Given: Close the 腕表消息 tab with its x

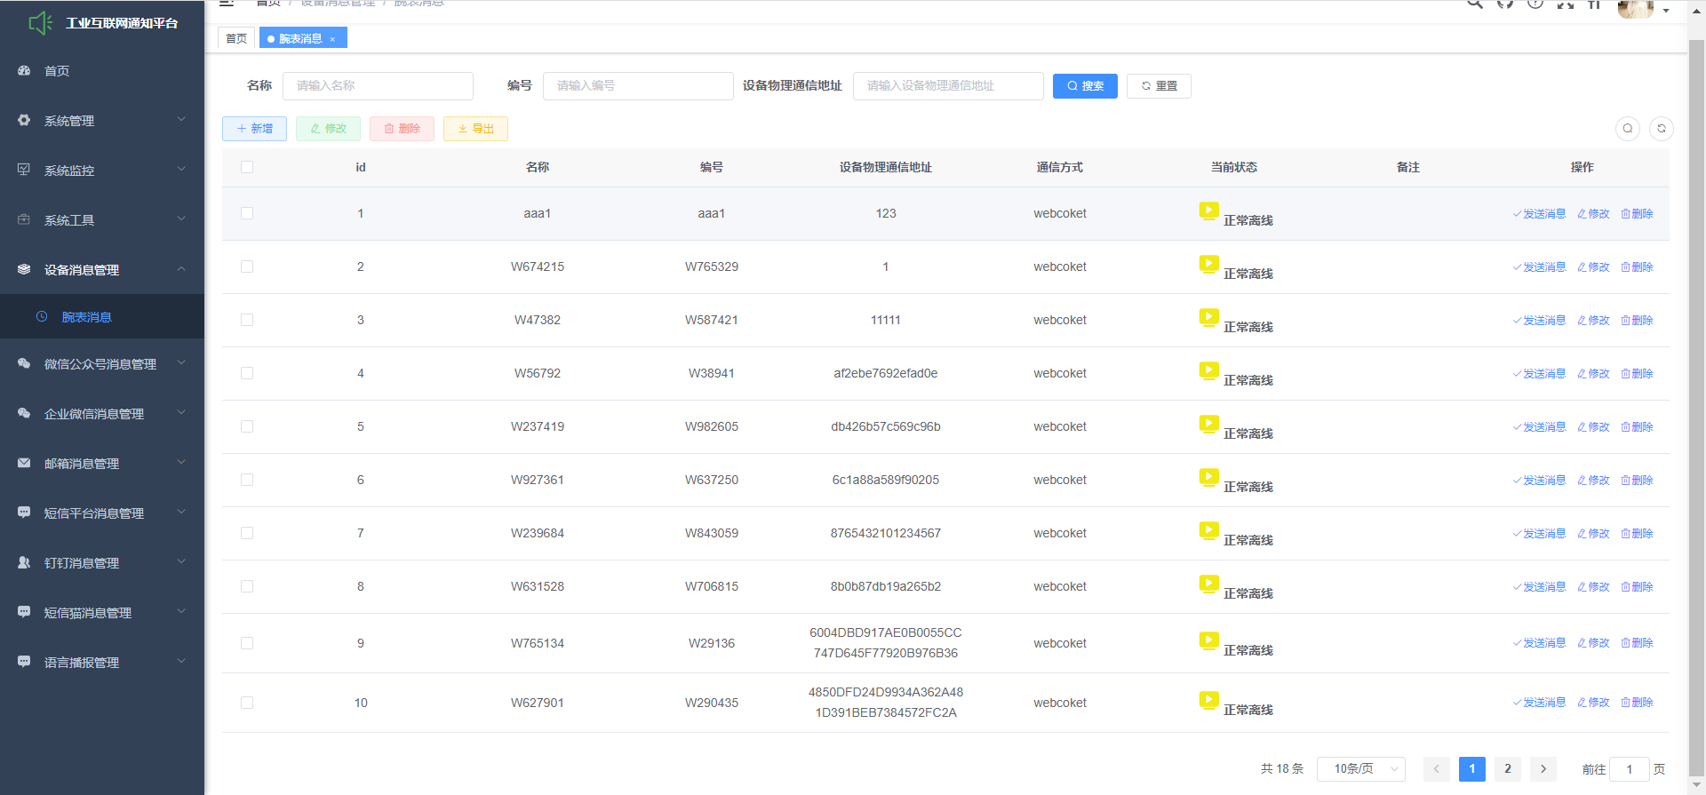Looking at the screenshot, I should 332,39.
